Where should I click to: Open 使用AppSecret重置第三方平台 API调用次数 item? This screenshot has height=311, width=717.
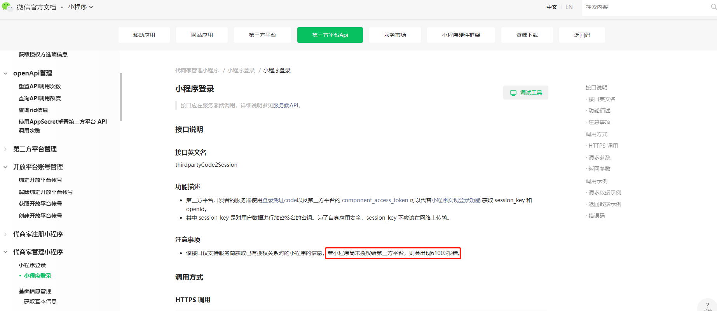(x=63, y=126)
